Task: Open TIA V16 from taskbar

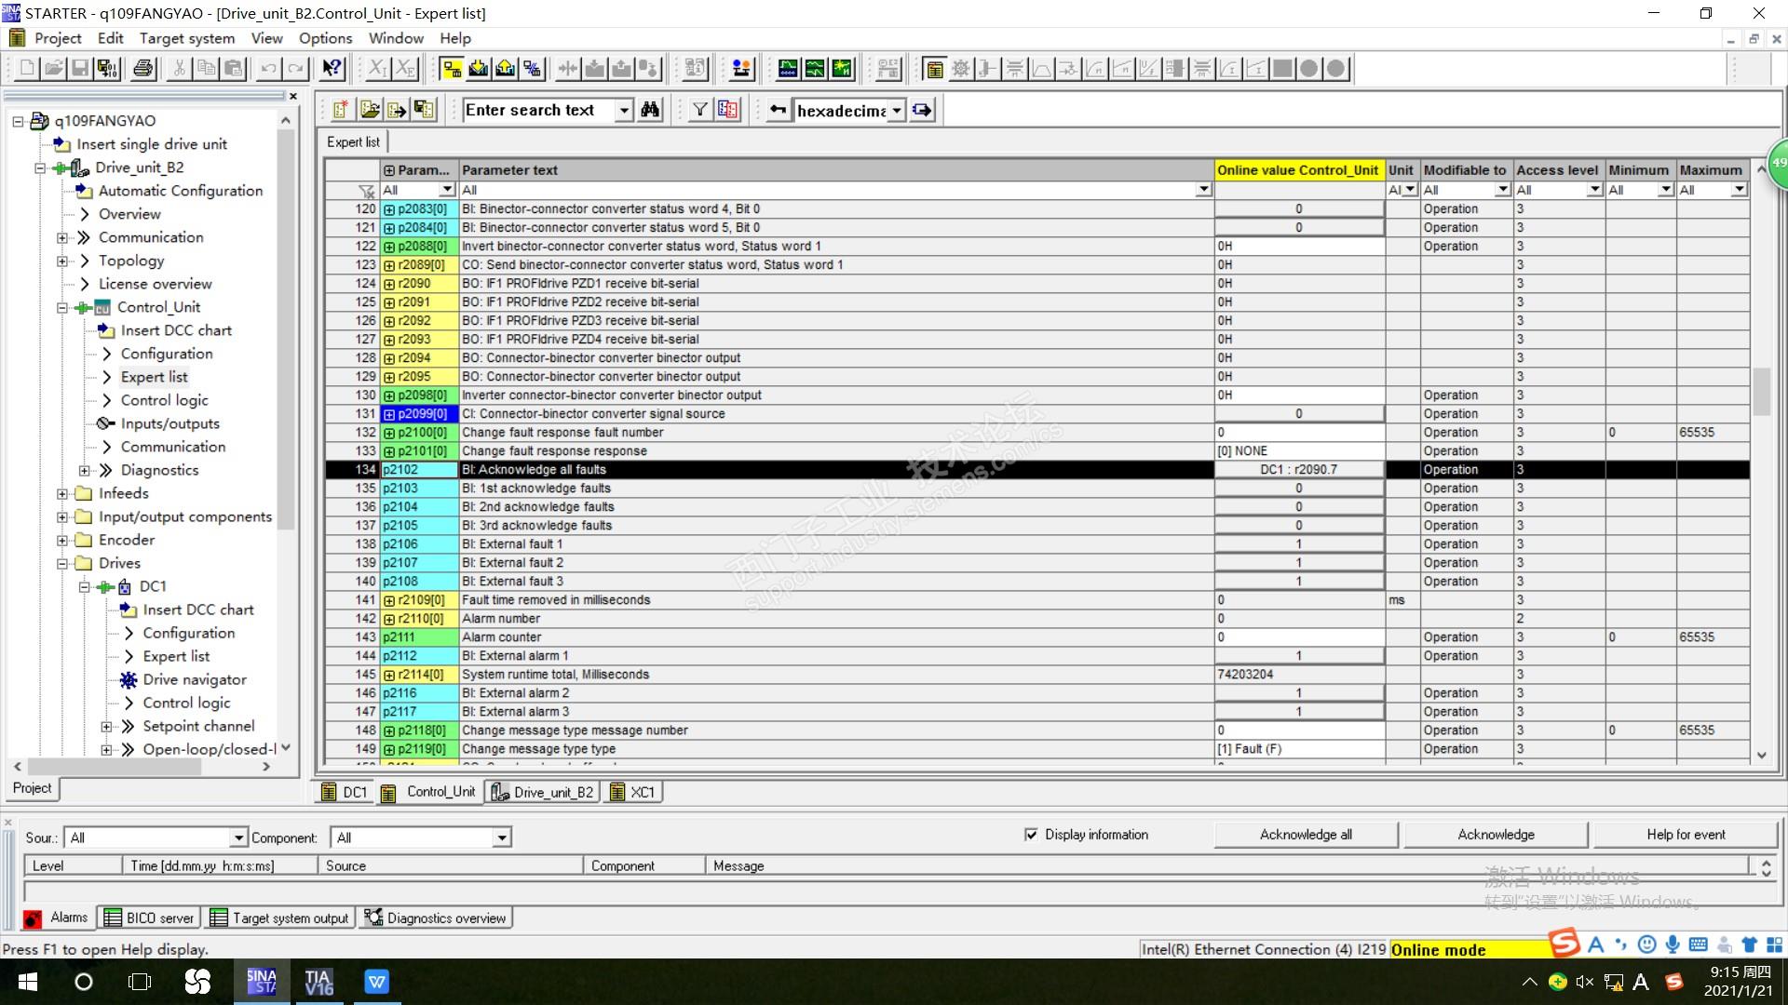Action: (318, 982)
